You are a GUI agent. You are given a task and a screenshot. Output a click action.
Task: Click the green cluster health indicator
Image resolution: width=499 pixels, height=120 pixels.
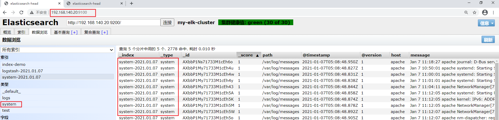click(256, 23)
